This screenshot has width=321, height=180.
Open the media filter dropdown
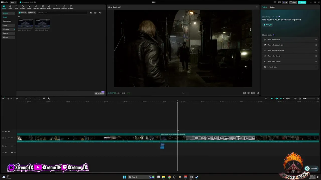click(101, 13)
